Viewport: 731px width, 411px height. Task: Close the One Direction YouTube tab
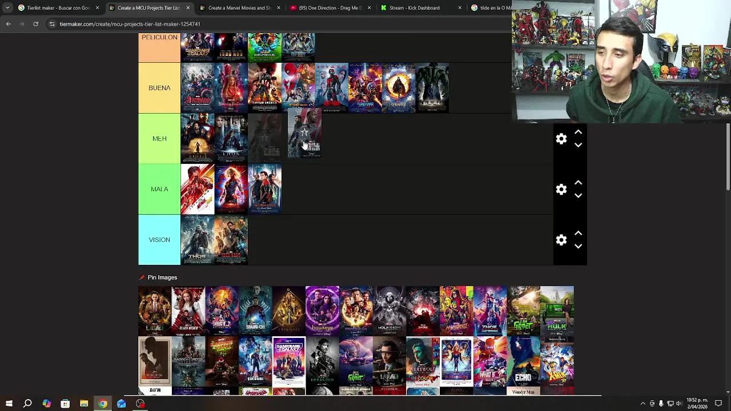click(369, 8)
